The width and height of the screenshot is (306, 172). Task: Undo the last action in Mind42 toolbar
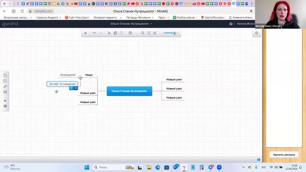point(95,33)
